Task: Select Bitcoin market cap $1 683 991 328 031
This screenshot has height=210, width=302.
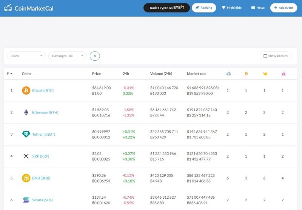Action: (203, 88)
